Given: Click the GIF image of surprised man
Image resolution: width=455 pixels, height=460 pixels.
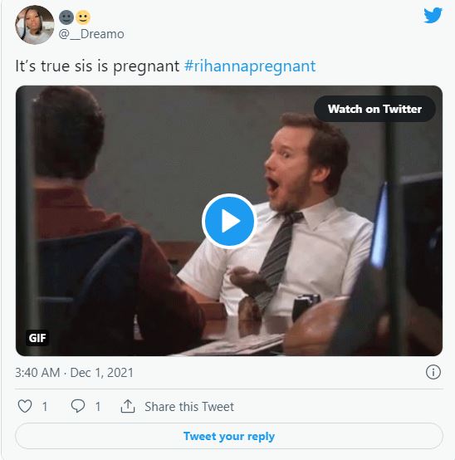Looking at the screenshot, I should pyautogui.click(x=229, y=221).
